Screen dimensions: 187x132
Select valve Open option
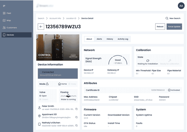pos(43,96)
